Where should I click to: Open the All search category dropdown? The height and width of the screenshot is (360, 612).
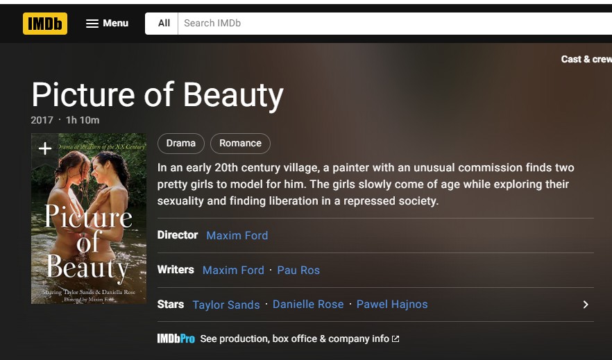[x=164, y=23]
